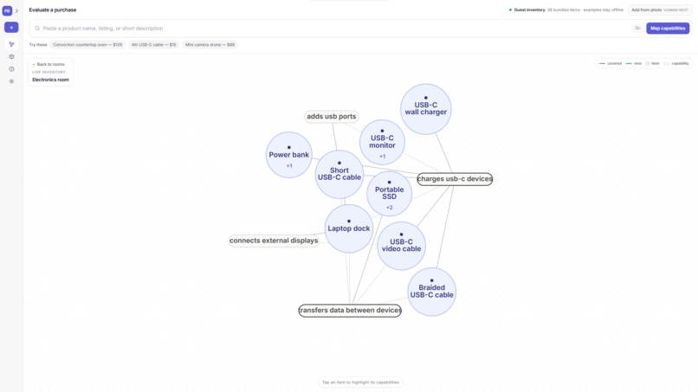698x392 pixels.
Task: Select the USB-C monitor node
Action: [382, 143]
